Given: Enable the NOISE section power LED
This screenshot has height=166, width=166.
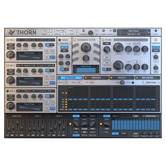Looking at the screenshot, I should (x=60, y=40).
